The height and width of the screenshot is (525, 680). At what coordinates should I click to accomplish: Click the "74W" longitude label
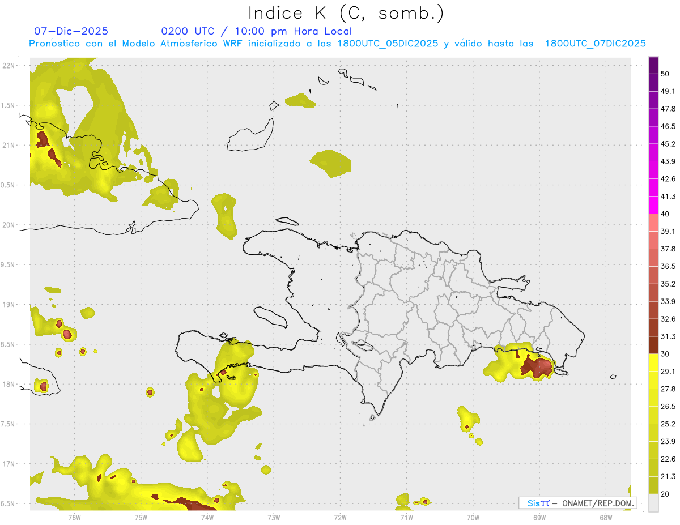coord(207,517)
